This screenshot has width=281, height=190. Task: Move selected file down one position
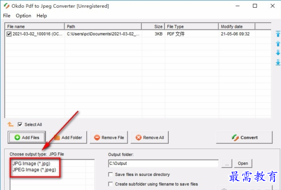click(278, 52)
